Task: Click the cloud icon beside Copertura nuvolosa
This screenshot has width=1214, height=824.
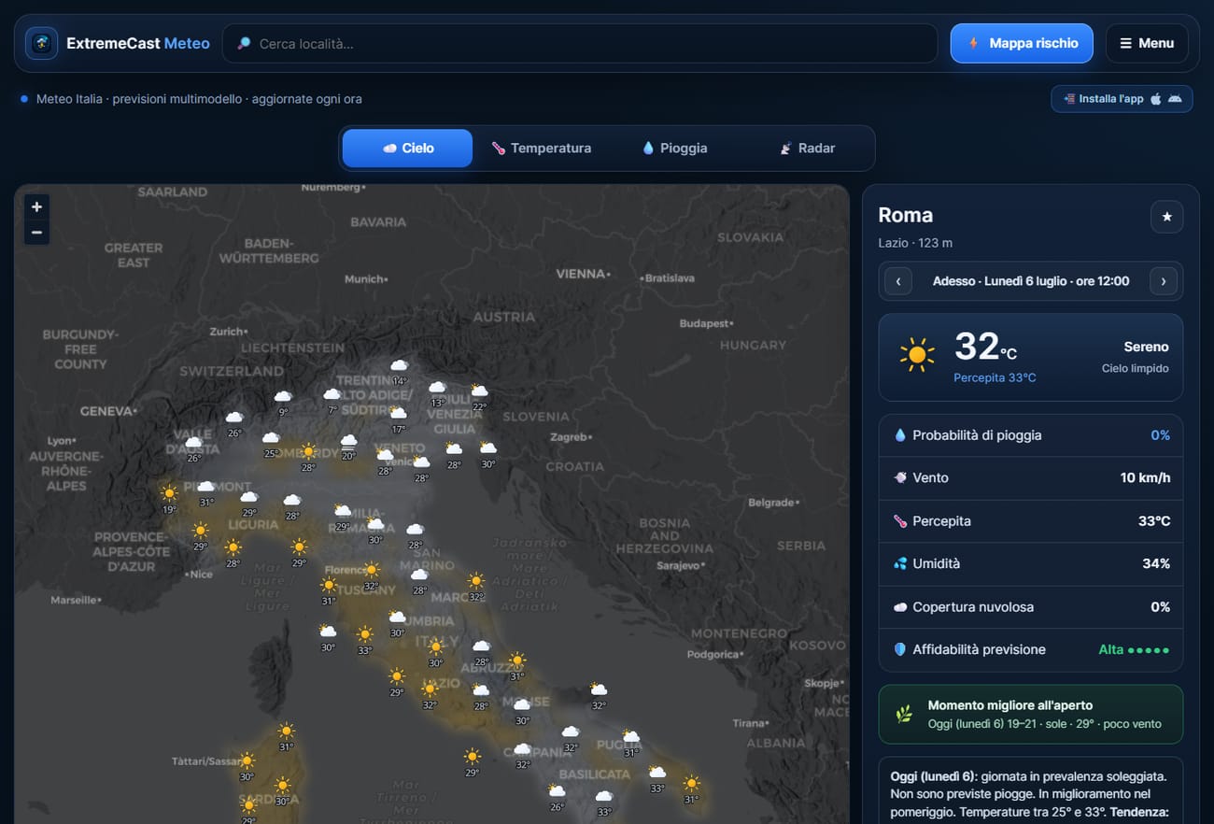Action: [900, 606]
